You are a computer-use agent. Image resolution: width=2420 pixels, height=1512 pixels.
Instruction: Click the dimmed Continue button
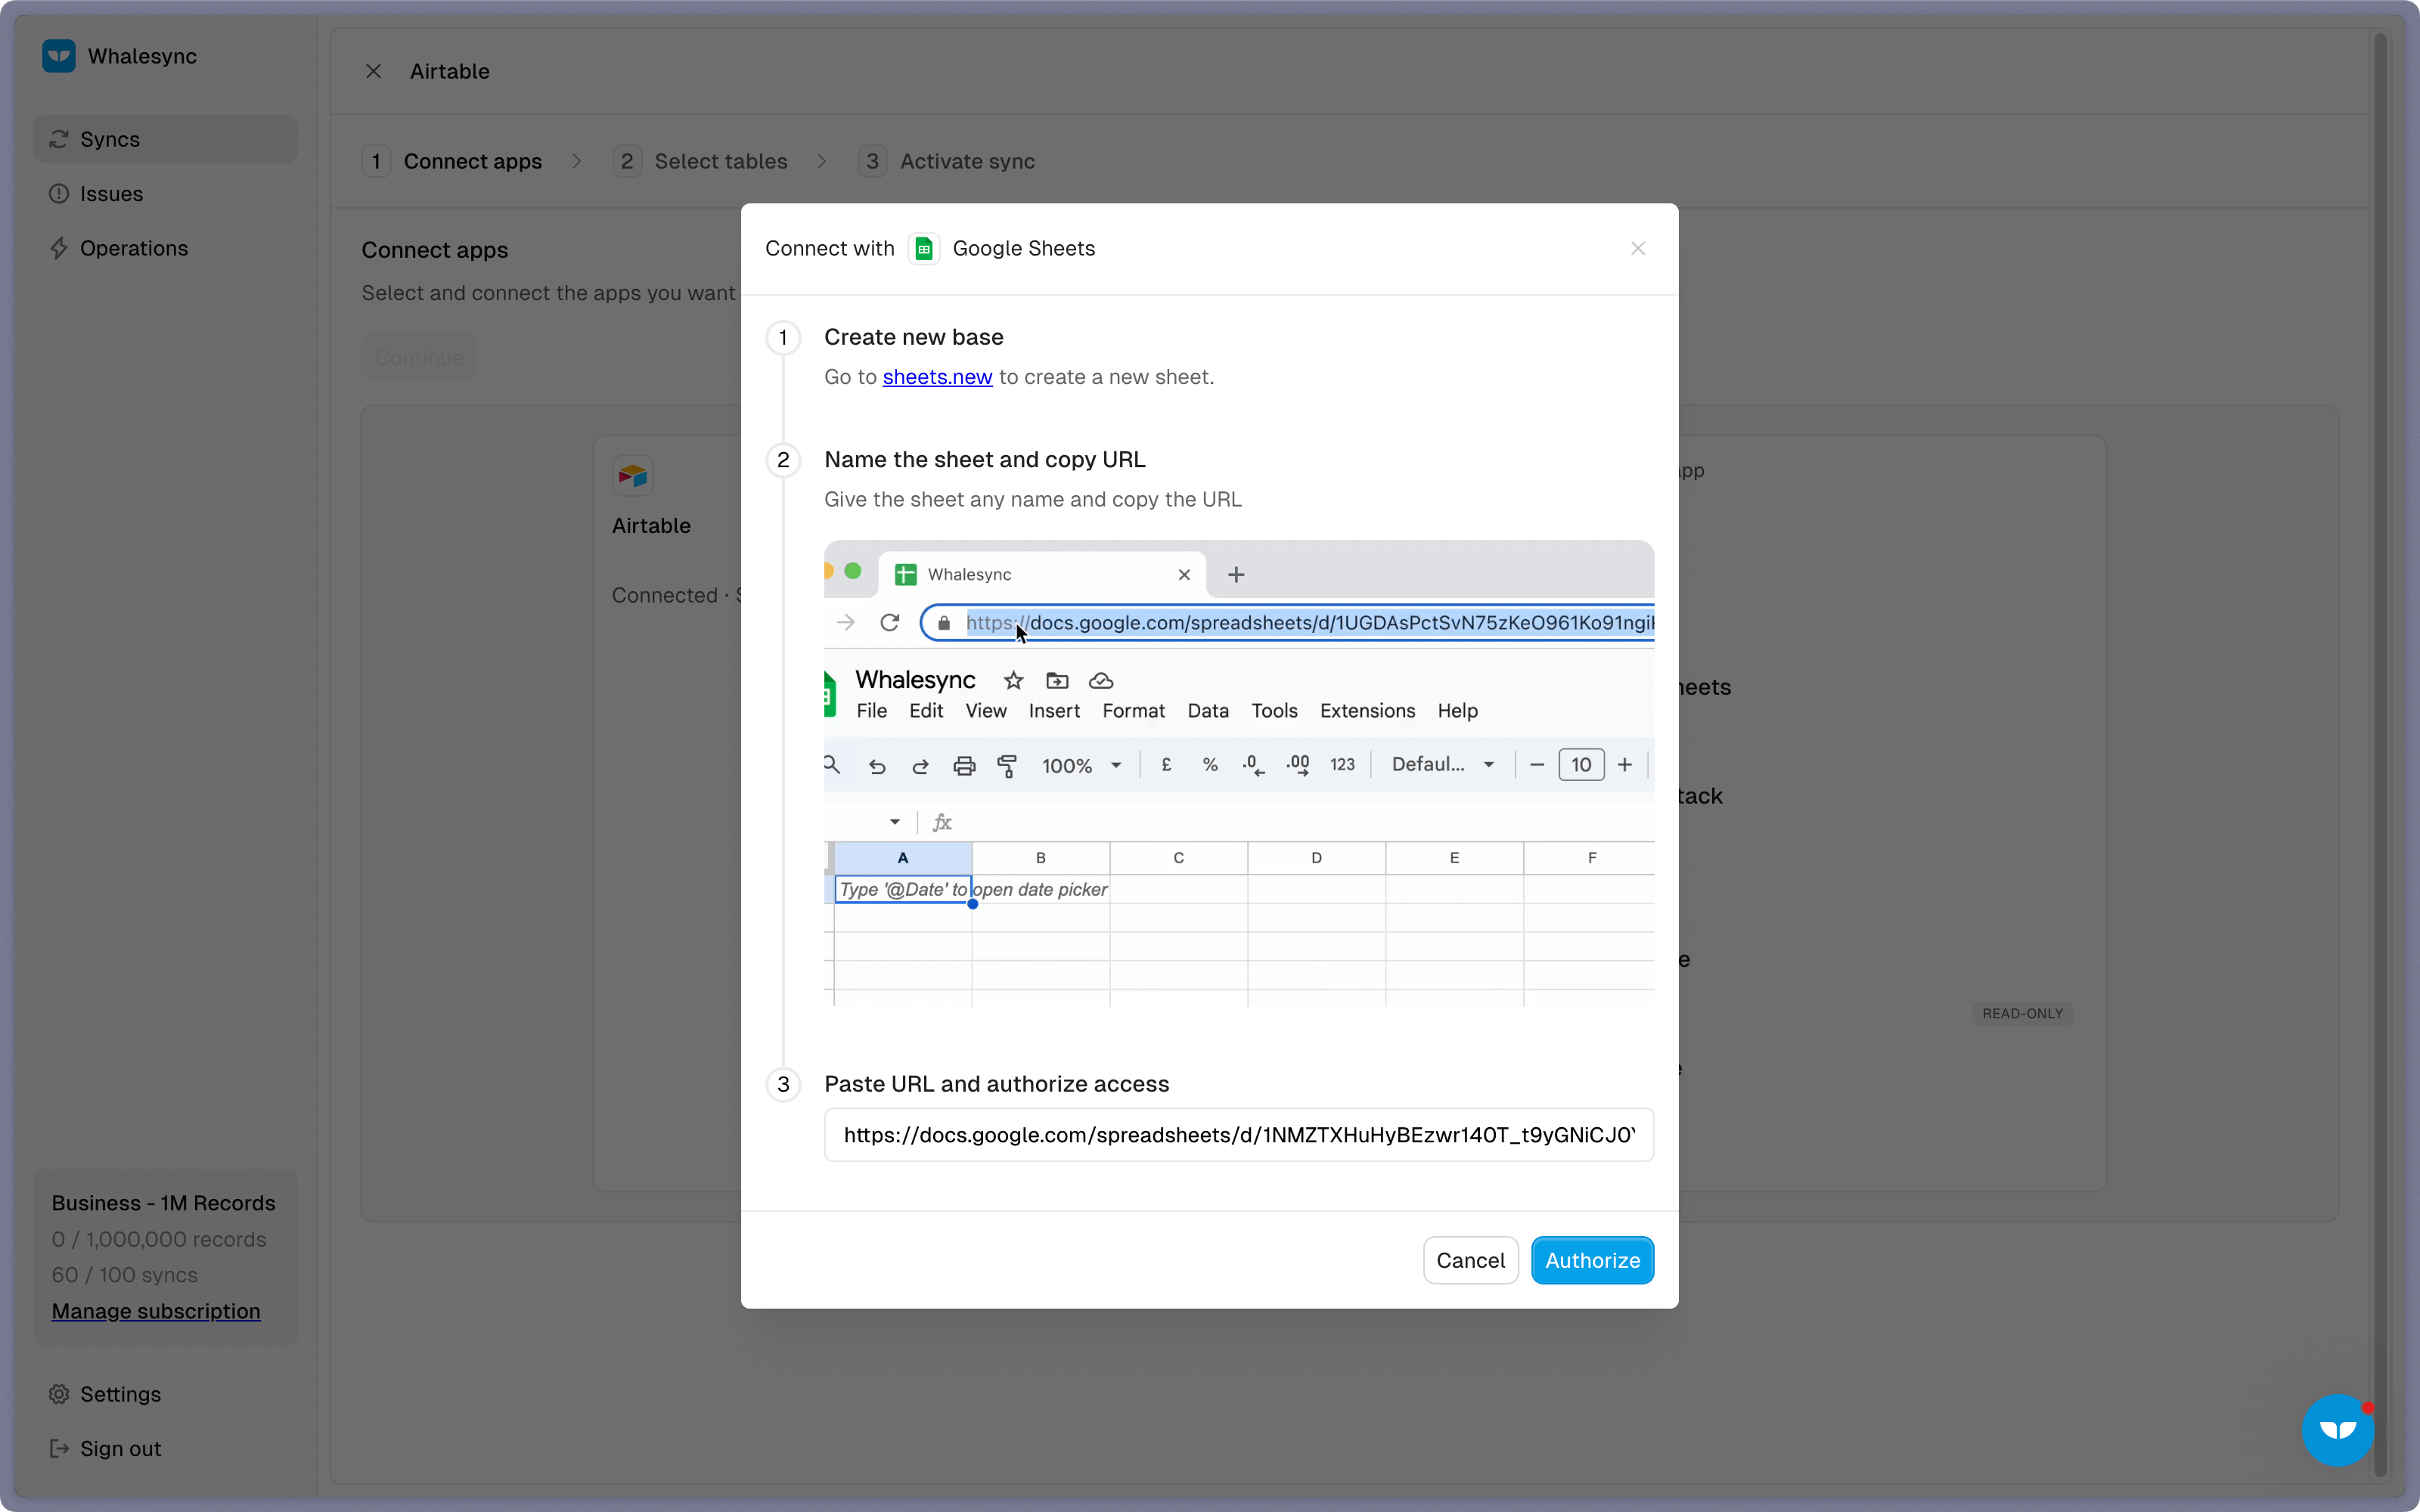click(x=419, y=358)
